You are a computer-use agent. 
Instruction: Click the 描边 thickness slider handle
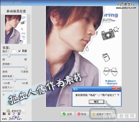(9, 55)
